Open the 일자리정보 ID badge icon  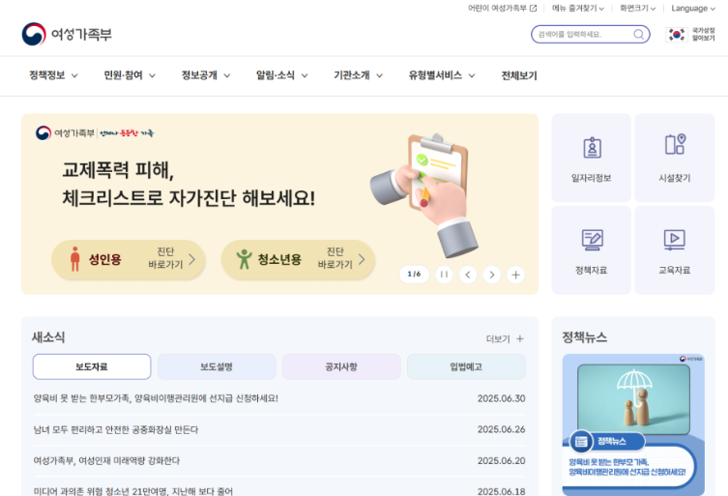pyautogui.click(x=592, y=148)
